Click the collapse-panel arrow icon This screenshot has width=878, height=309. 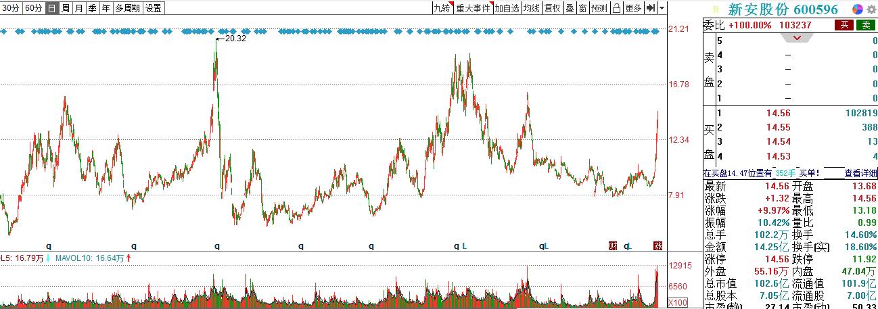click(651, 8)
